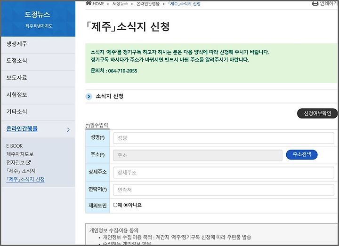
Task: Open the 도정소식 sidebar menu
Action: tap(38, 61)
